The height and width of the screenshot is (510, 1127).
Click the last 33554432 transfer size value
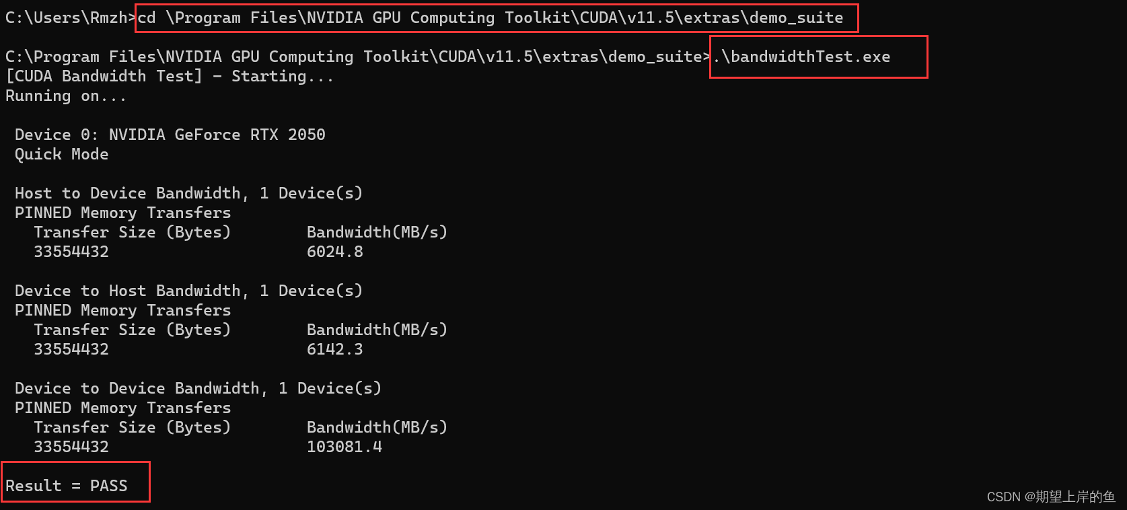[71, 447]
